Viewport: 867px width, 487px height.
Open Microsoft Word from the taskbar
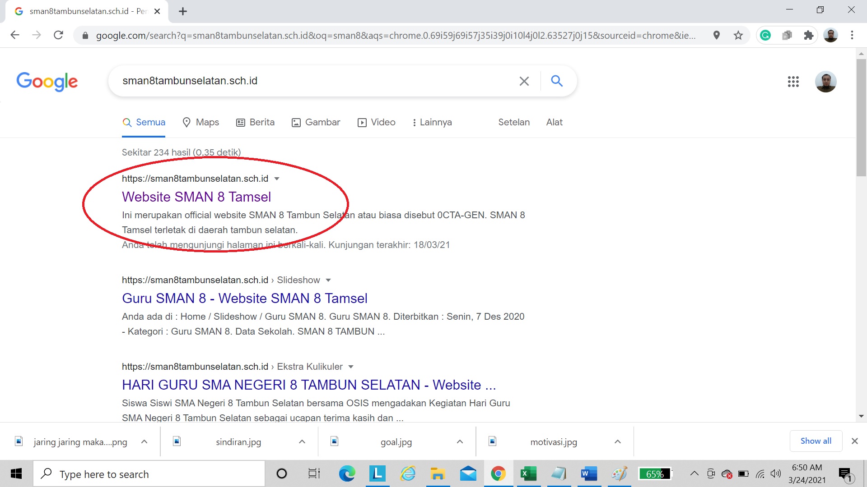point(589,474)
